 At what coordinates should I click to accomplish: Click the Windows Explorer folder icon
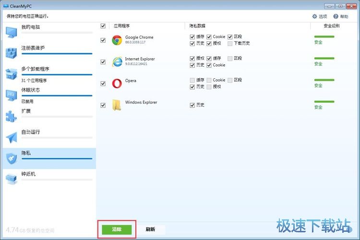117,105
